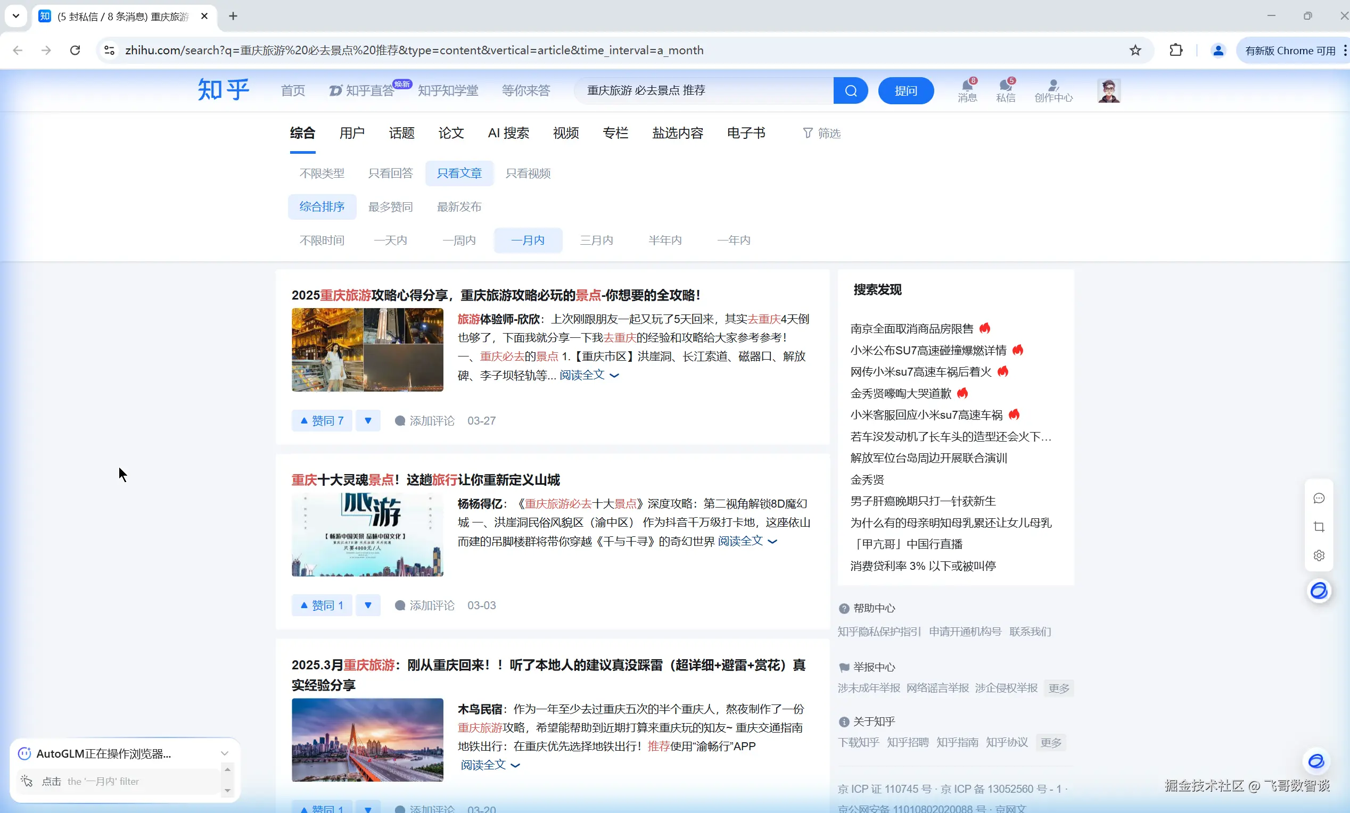The image size is (1350, 813).
Task: Switch to the 专栏 search tab
Action: [x=615, y=133]
